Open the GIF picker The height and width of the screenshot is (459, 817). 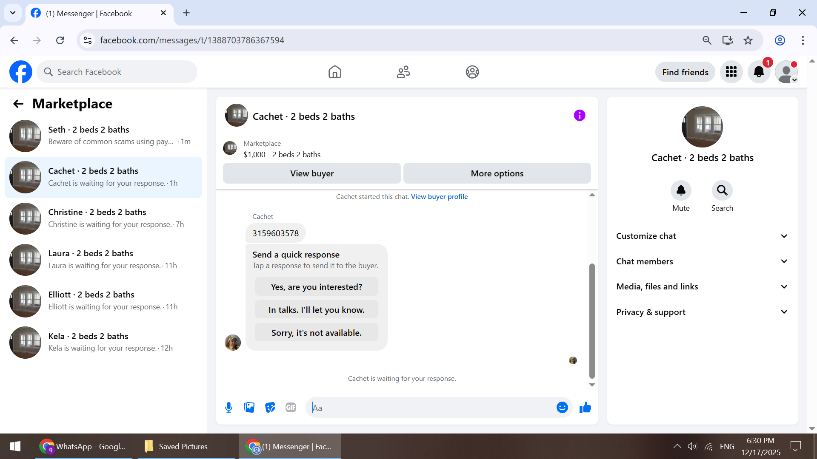point(291,408)
